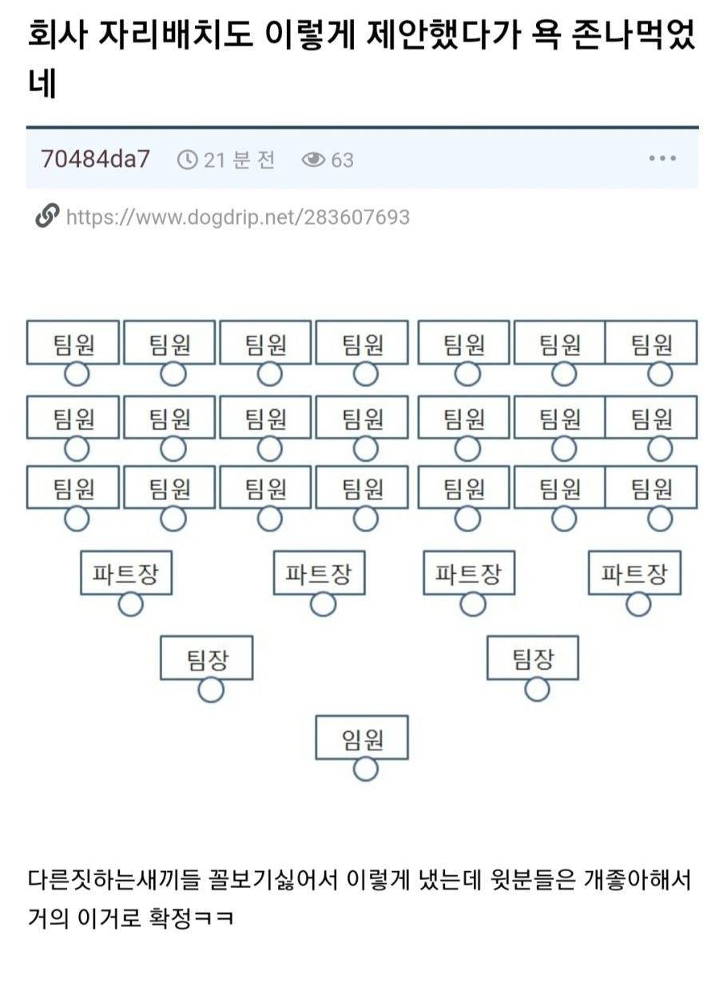Select the top-left 팀원 desk box
Viewport: 719px width, 987px height.
pos(73,343)
